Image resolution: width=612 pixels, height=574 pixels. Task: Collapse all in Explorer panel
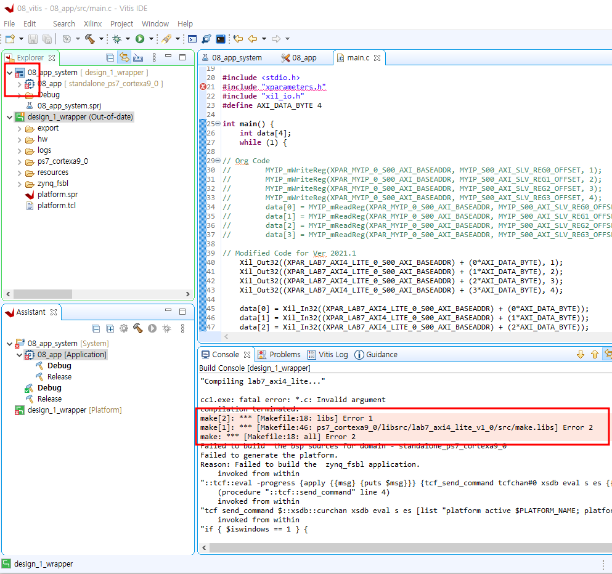pyautogui.click(x=110, y=58)
